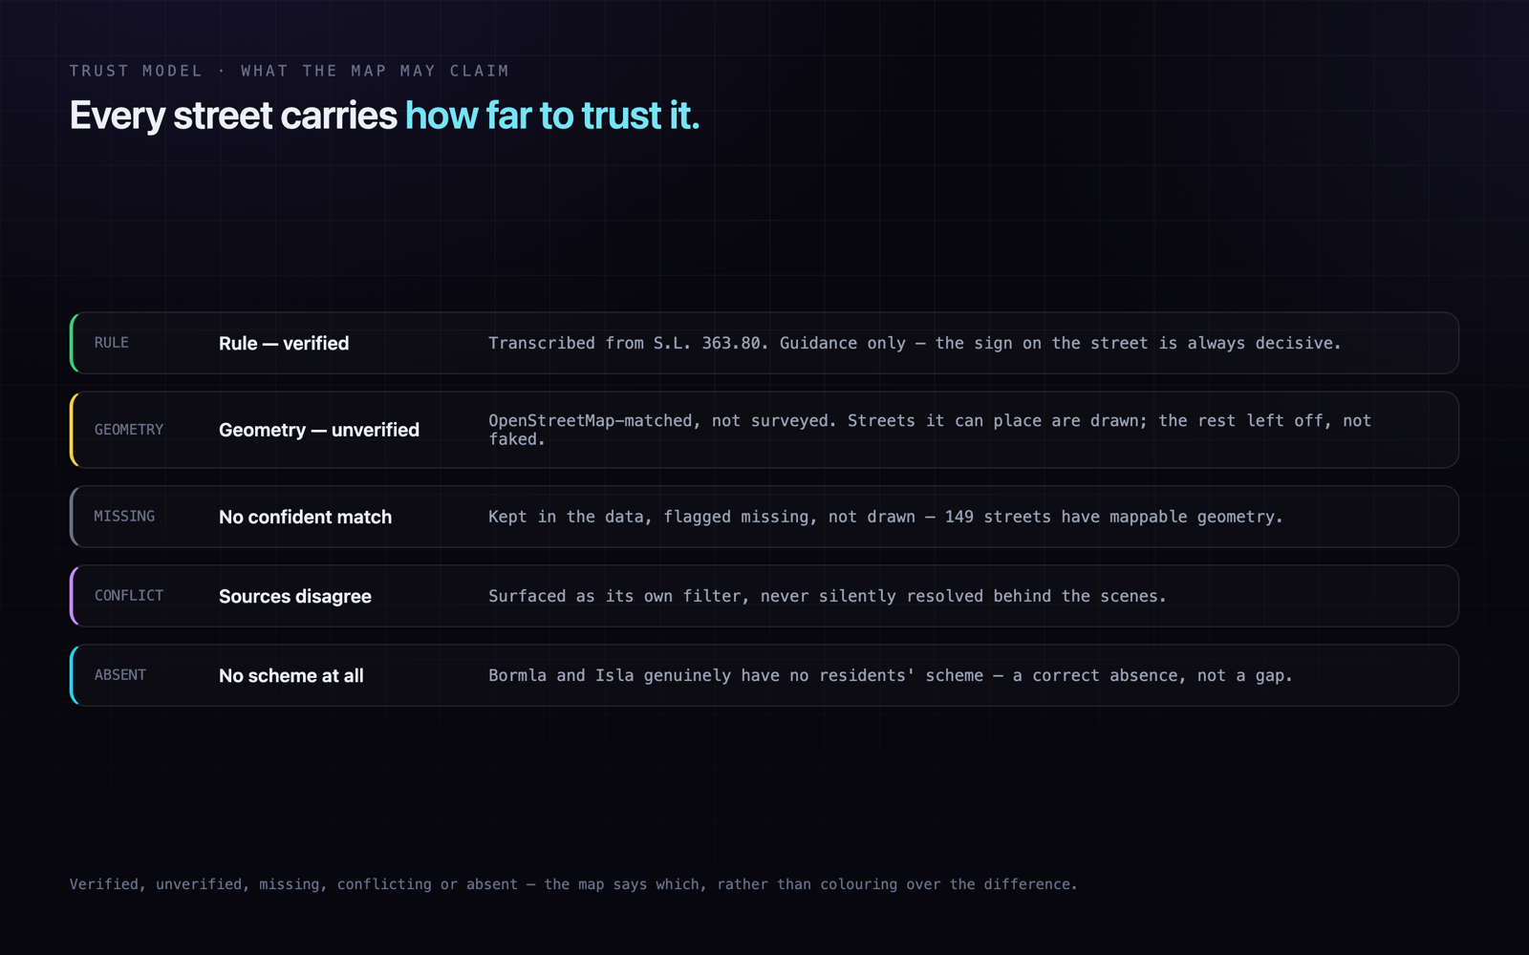Click the 'WHAT THE MAP MAY CLAIM' subtitle
1529x955 pixels.
coord(375,71)
